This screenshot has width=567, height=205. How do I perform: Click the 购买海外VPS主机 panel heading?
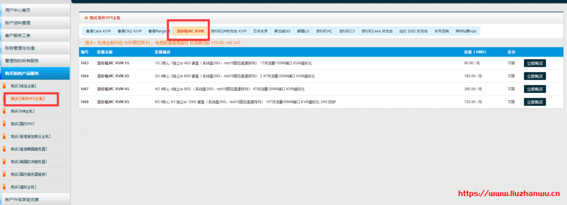(105, 17)
